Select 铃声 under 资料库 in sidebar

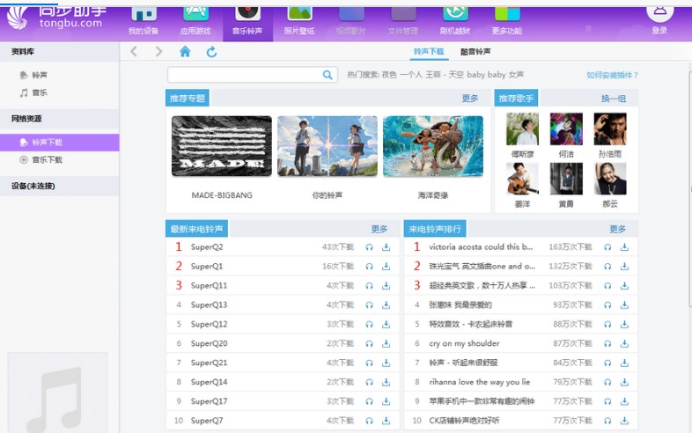(40, 76)
